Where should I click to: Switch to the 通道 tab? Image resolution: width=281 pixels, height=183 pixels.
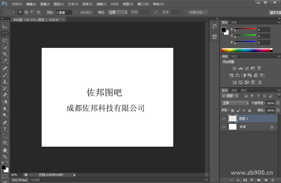point(234,90)
